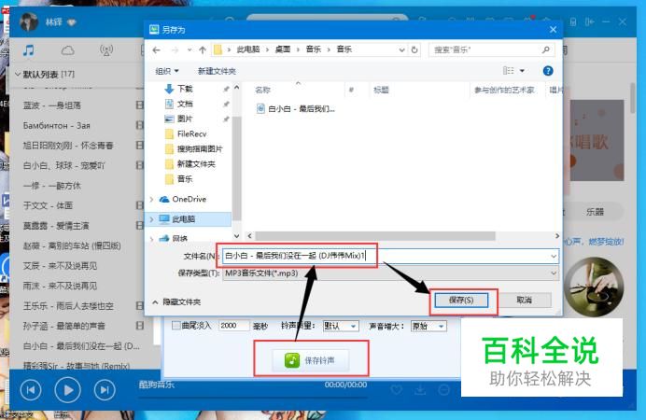Click the mini mode icon in KuGou title bar
This screenshot has width=646, height=420.
tap(573, 21)
